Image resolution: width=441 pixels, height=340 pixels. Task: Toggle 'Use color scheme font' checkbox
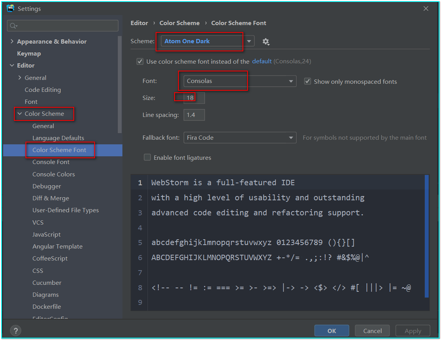[140, 61]
